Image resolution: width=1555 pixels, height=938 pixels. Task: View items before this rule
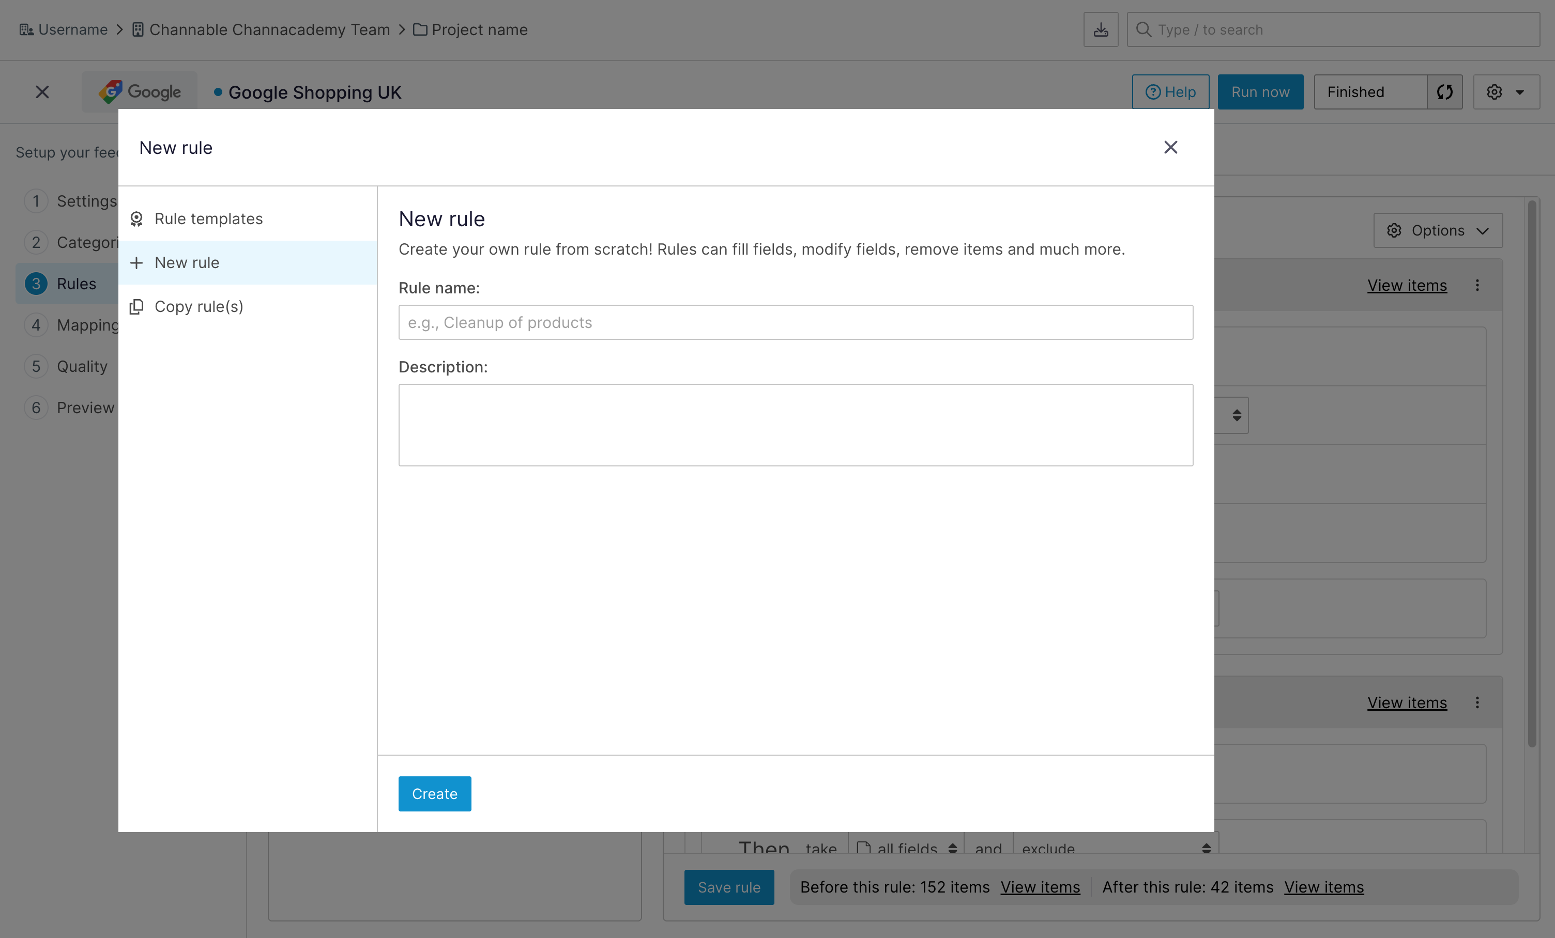pyautogui.click(x=1040, y=887)
